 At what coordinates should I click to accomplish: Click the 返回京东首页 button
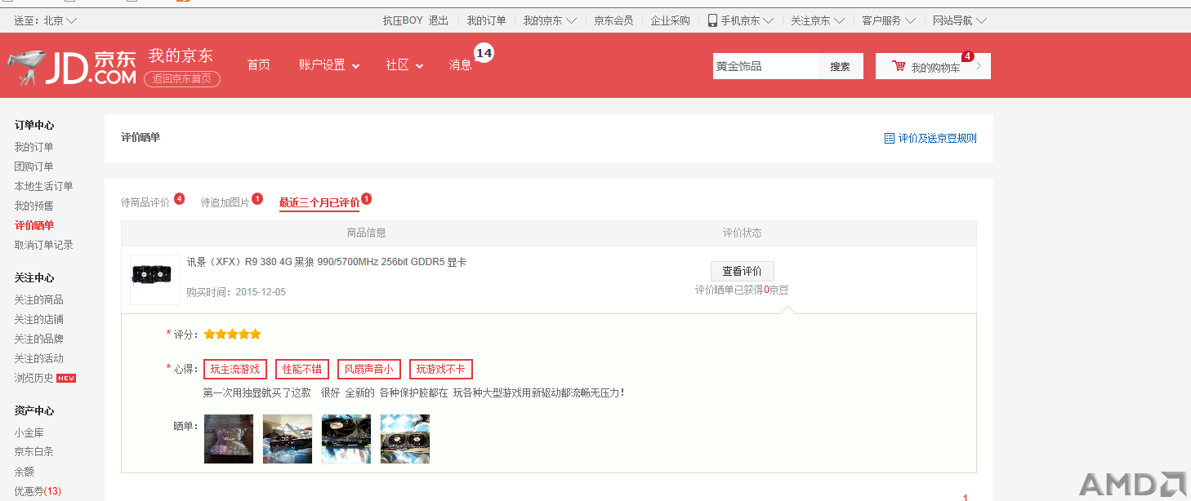(182, 79)
